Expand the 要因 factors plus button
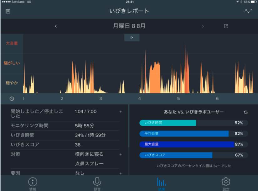 (121, 173)
